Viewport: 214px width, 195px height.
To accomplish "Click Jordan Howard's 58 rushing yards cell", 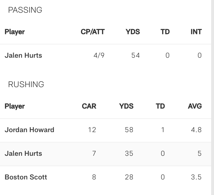I will (x=129, y=130).
